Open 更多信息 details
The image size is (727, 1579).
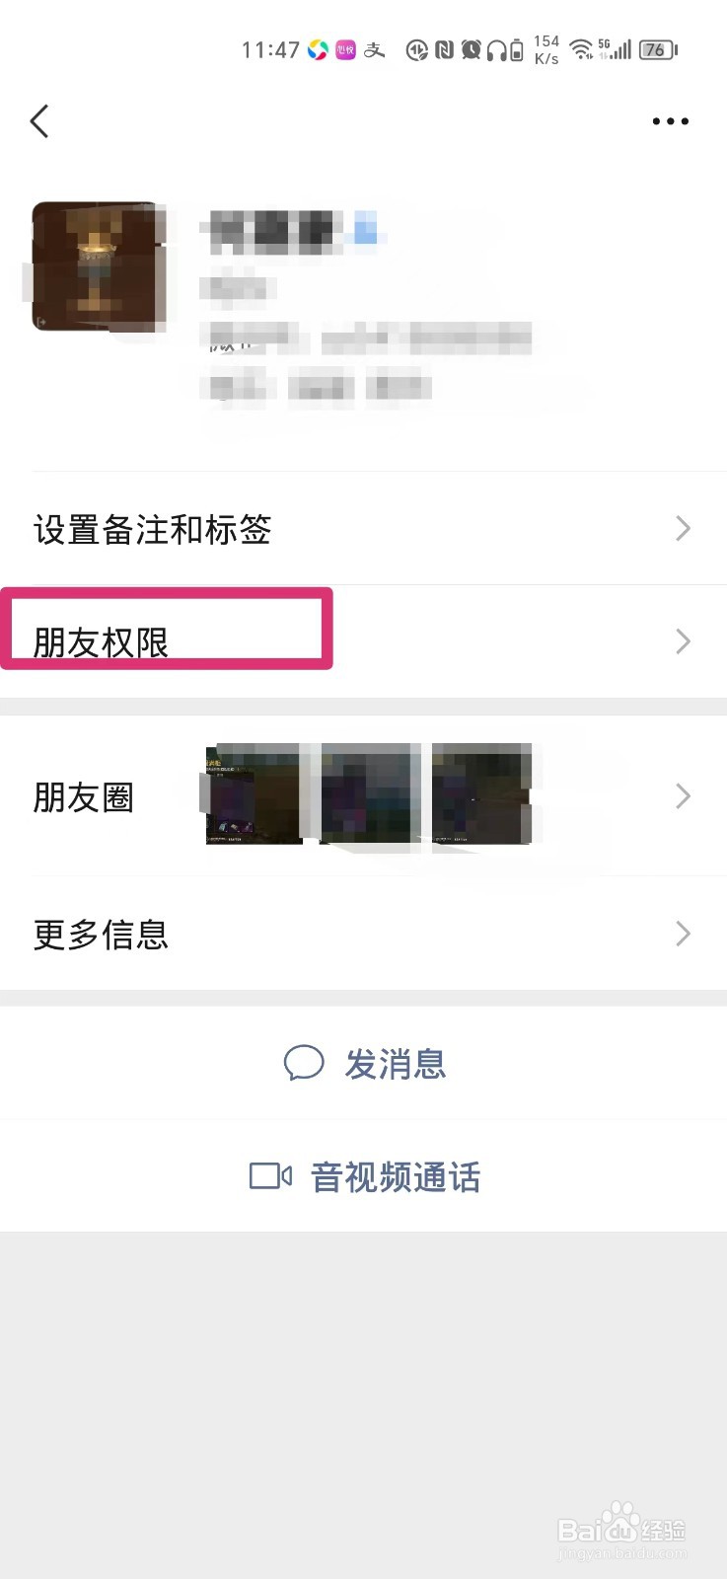(363, 934)
